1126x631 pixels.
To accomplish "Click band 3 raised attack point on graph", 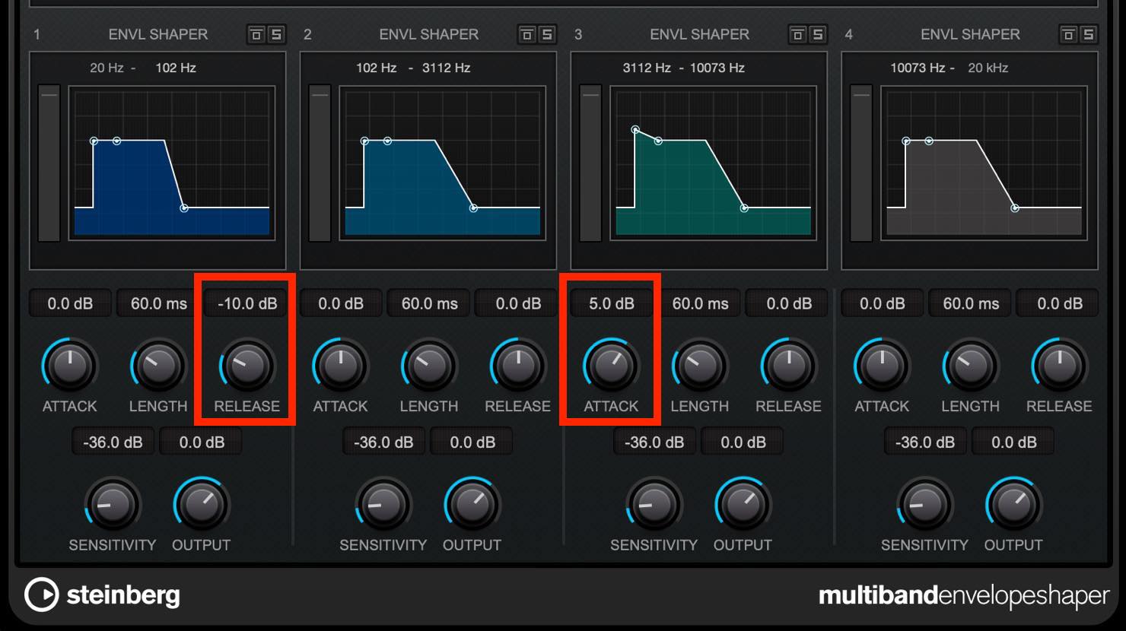I will point(635,130).
